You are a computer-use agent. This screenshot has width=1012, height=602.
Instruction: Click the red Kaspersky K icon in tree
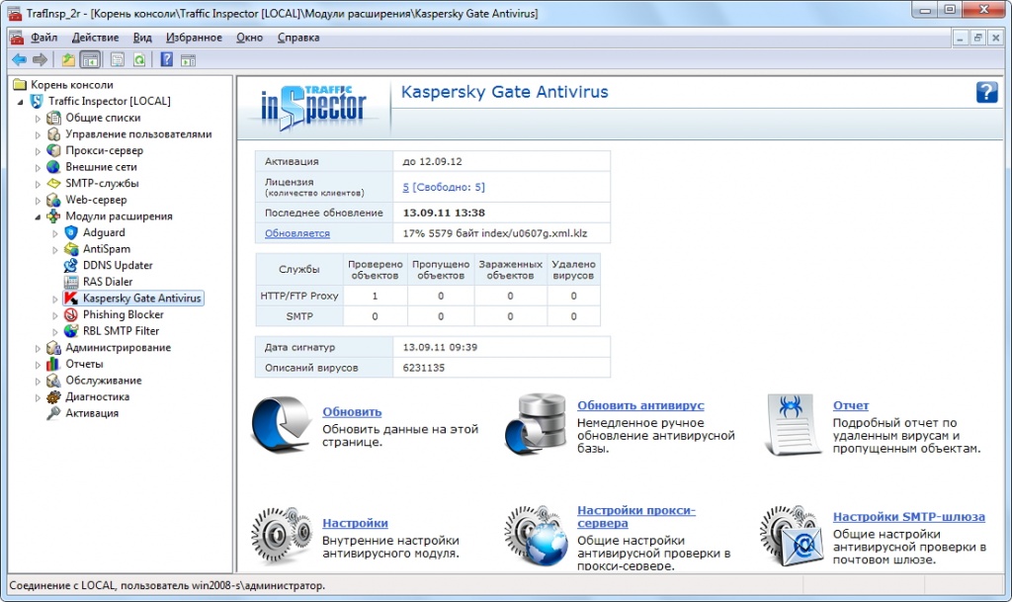(71, 299)
